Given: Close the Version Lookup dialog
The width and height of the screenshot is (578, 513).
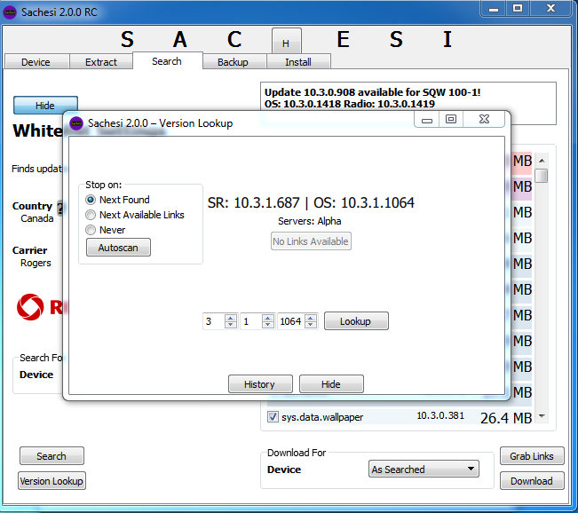Looking at the screenshot, I should coord(483,120).
